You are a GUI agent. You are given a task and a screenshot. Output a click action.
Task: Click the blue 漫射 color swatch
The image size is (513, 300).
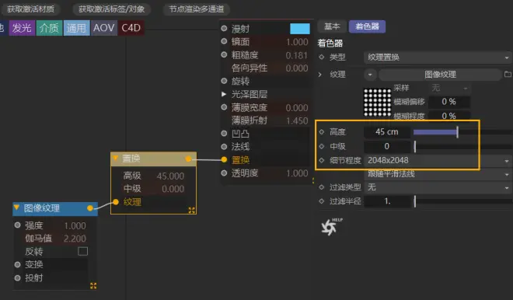(x=300, y=29)
